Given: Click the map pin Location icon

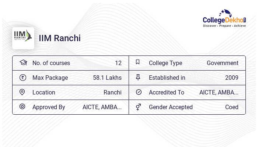Looking at the screenshot, I should coord(22,92).
